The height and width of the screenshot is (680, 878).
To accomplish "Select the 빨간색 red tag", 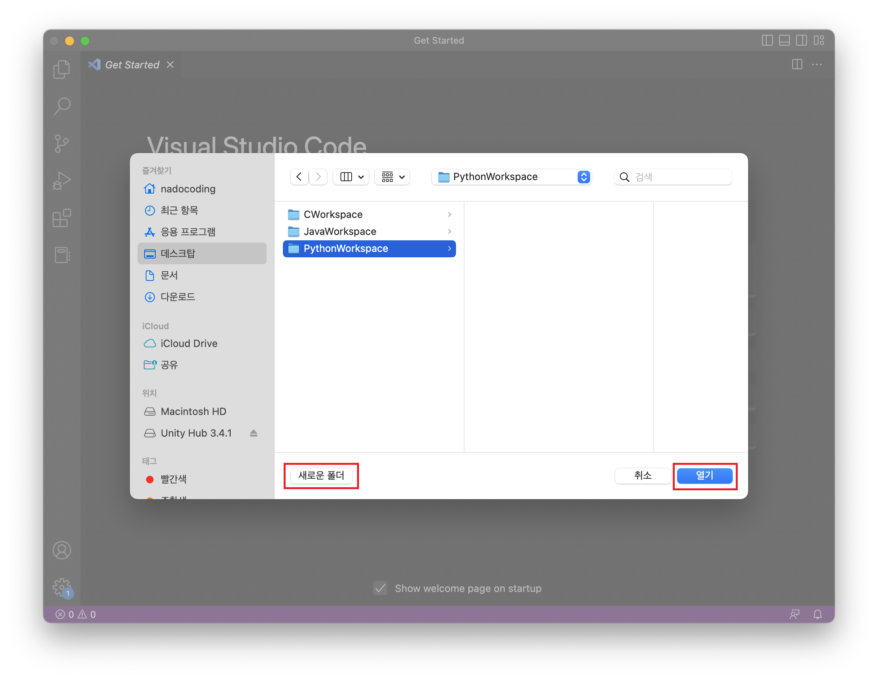I will click(x=173, y=479).
